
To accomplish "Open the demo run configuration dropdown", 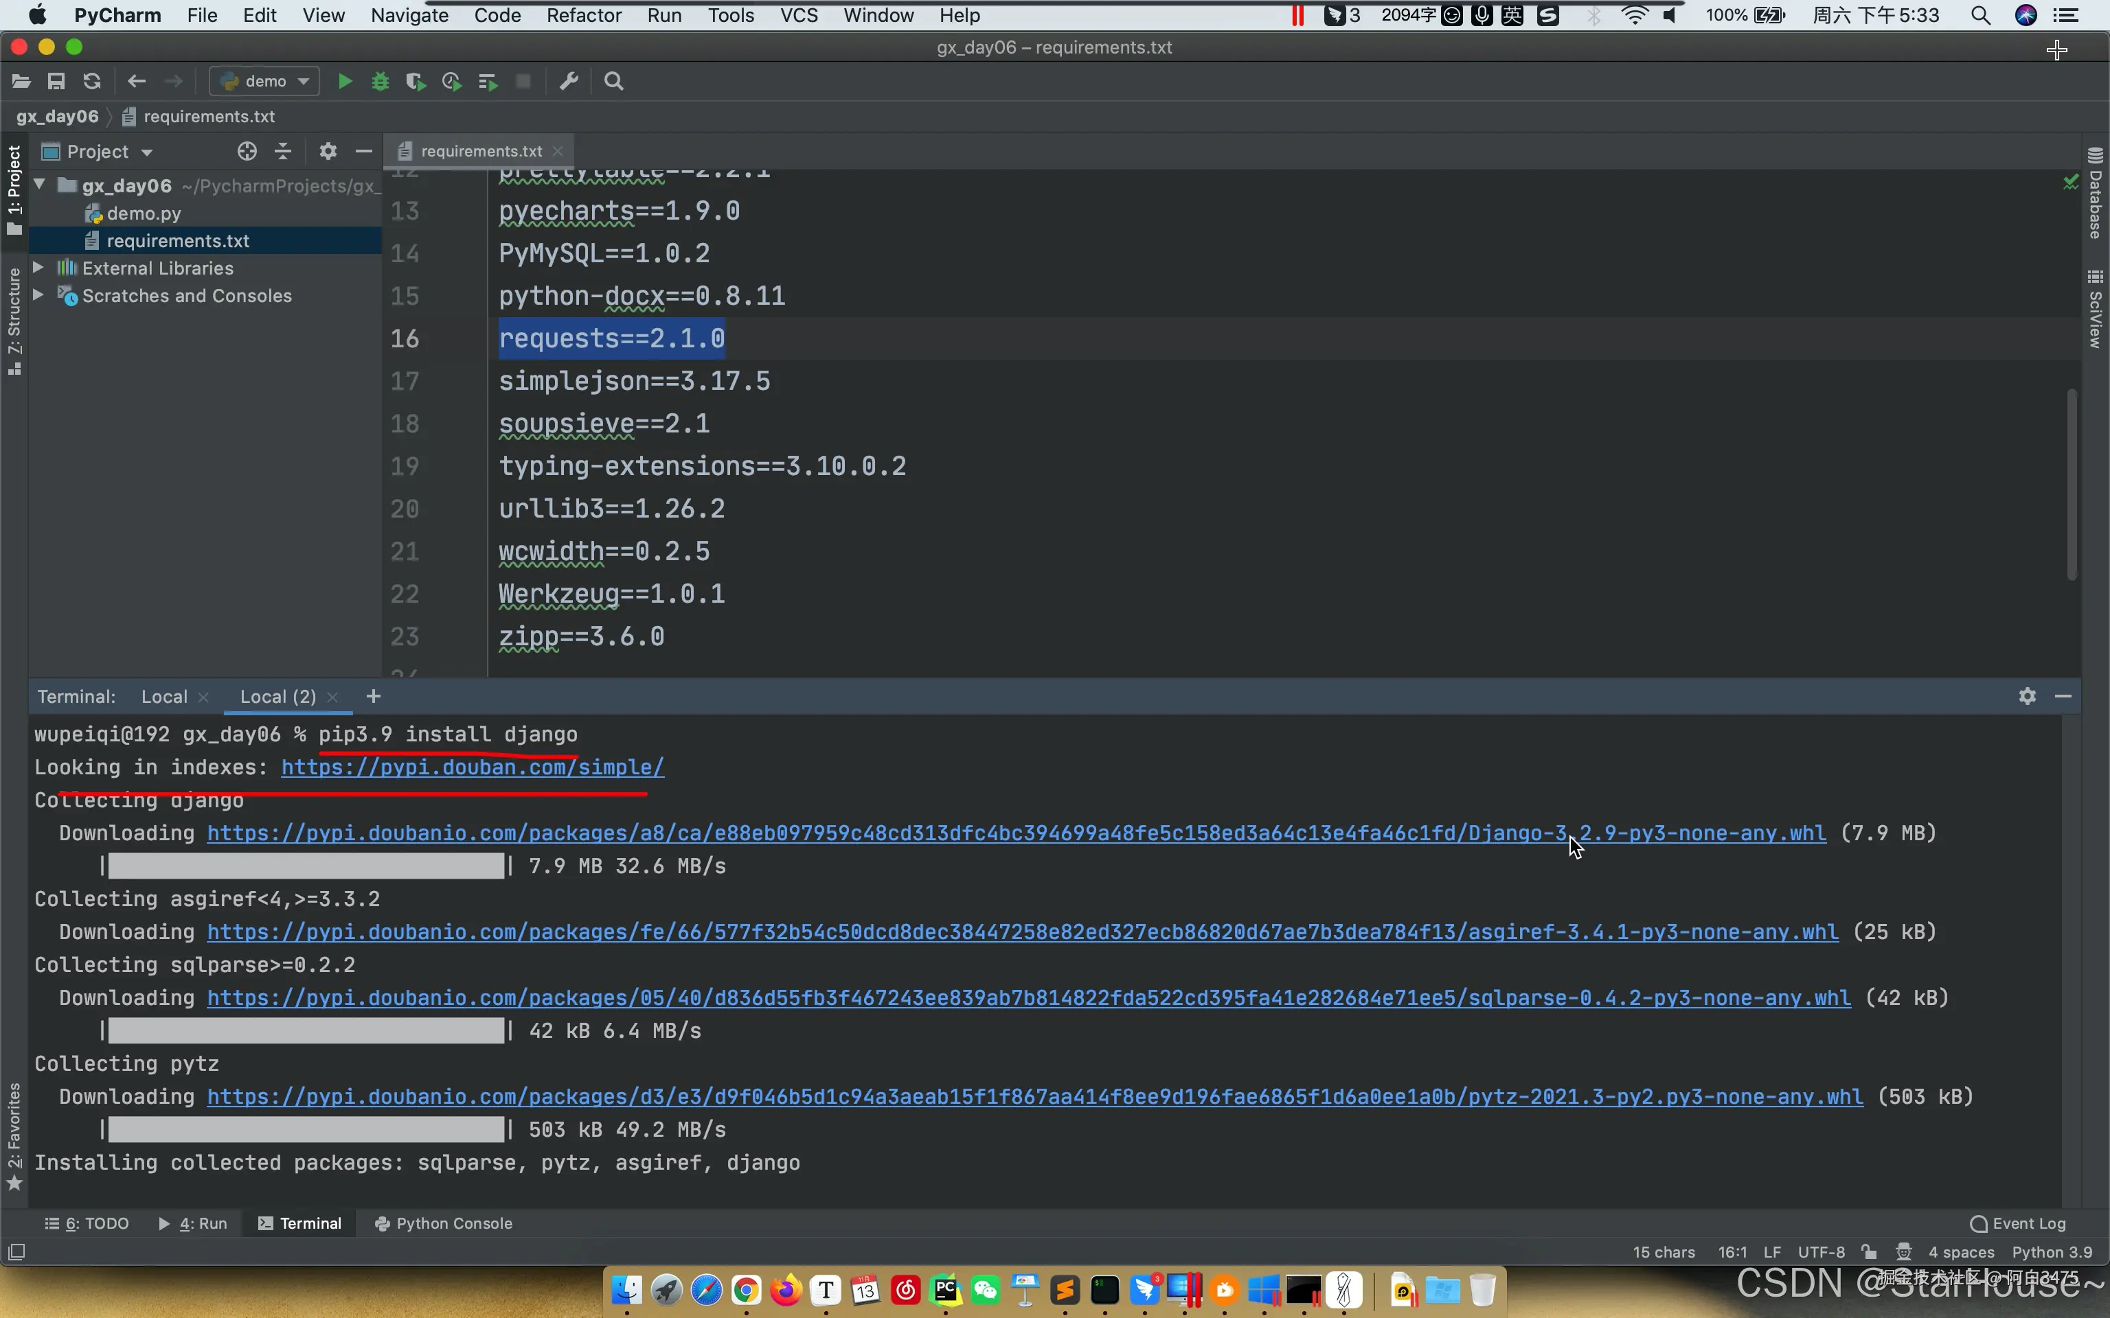I will pos(265,81).
